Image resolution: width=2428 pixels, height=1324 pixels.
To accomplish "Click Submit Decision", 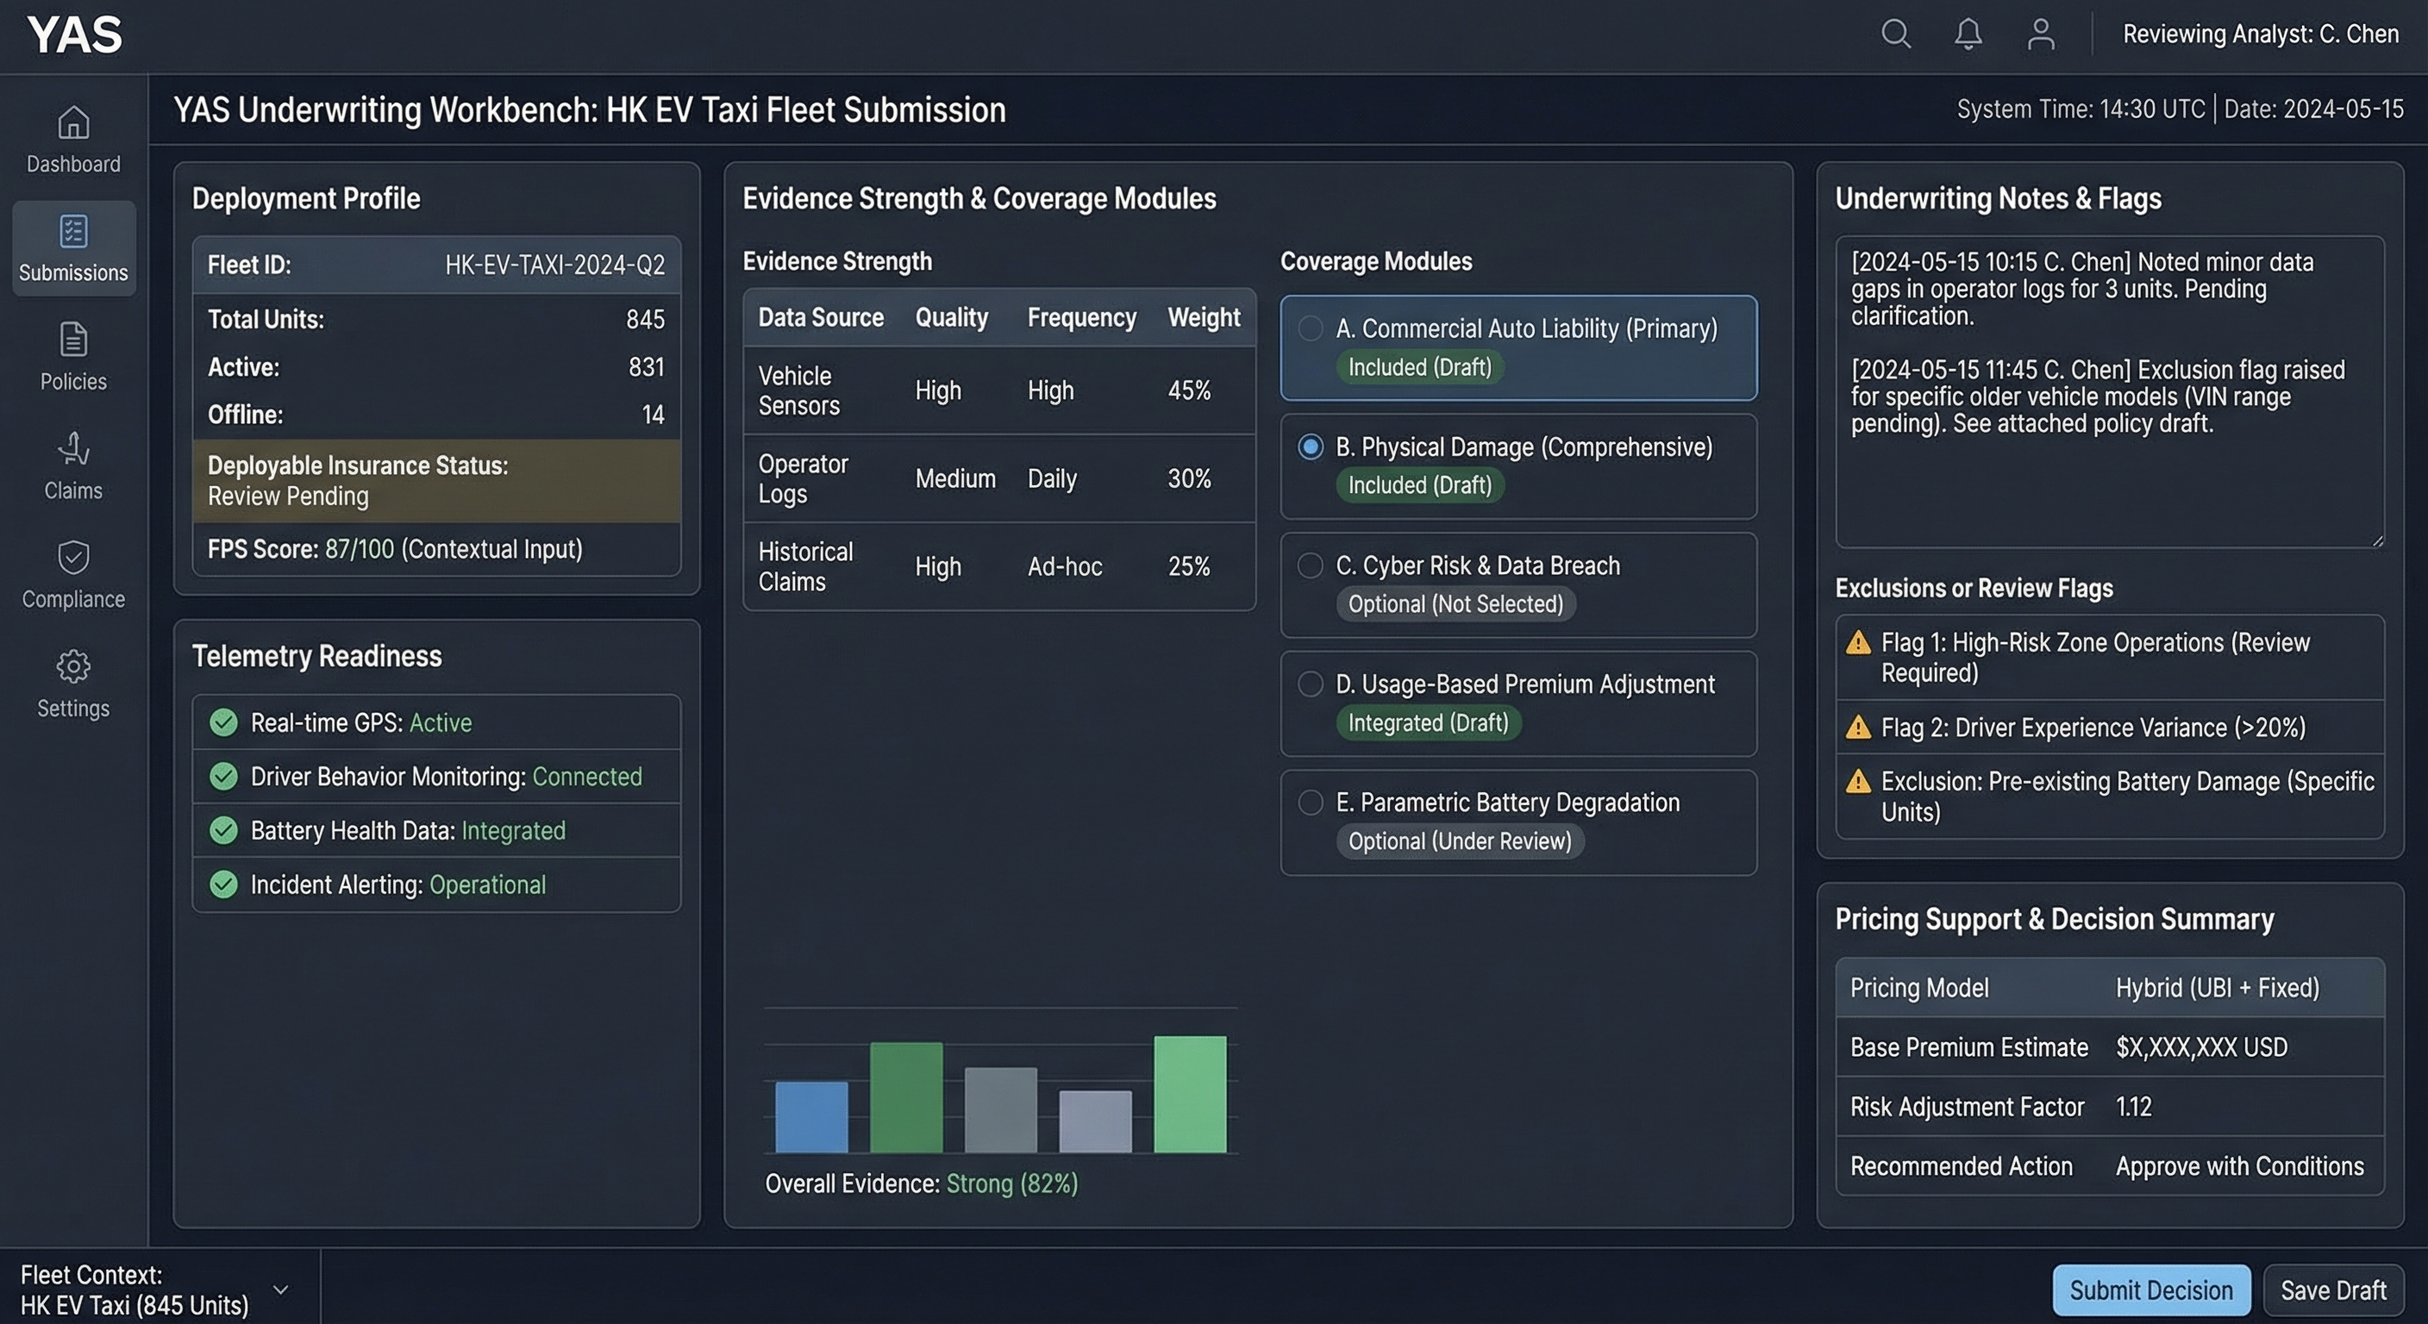I will click(x=2151, y=1290).
